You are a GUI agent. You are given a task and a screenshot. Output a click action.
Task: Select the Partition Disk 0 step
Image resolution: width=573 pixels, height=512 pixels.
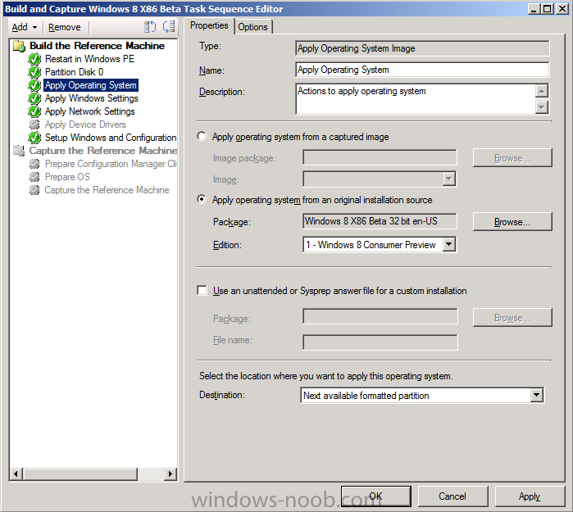[x=74, y=72]
